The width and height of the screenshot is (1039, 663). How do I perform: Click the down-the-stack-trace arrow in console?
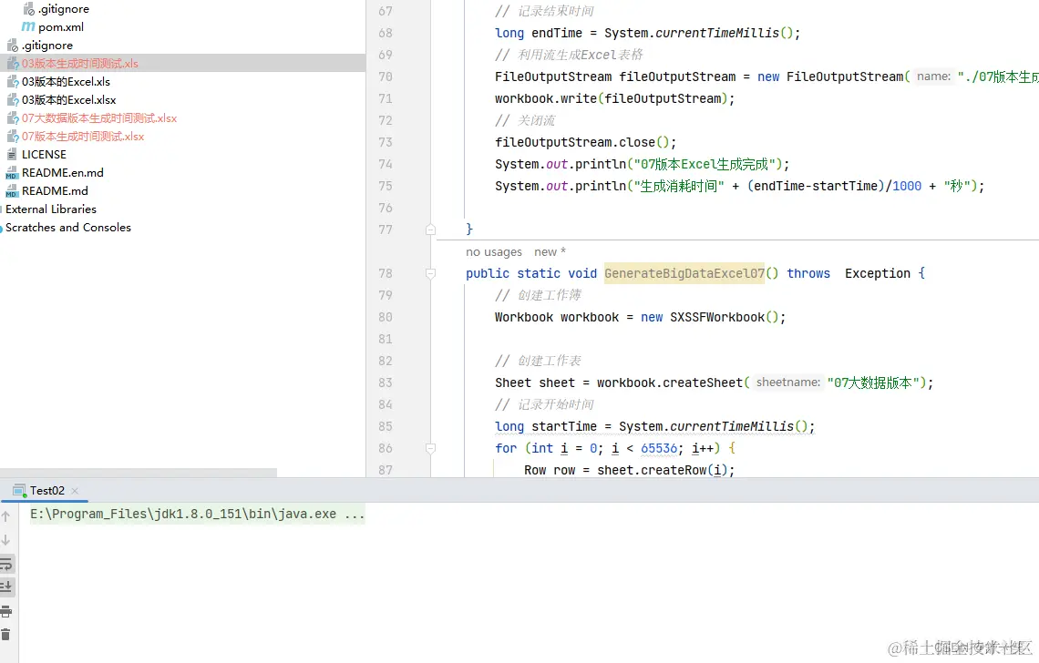point(6,540)
